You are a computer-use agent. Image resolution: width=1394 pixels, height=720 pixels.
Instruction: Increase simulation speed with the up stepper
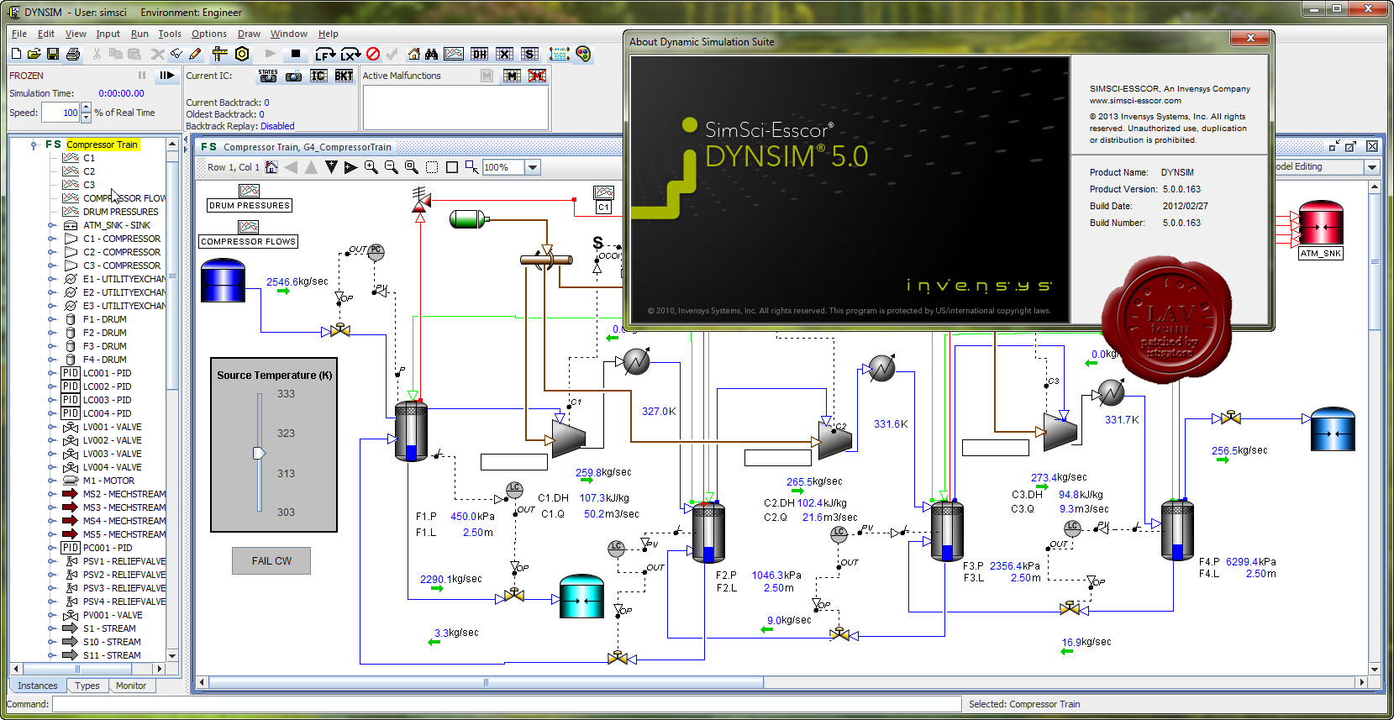coord(86,108)
